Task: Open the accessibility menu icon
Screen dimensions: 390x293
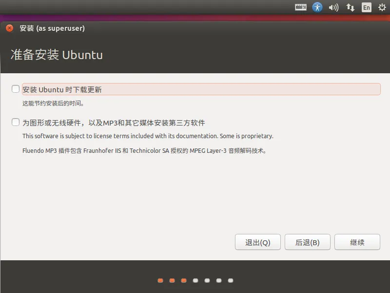Action: click(317, 7)
